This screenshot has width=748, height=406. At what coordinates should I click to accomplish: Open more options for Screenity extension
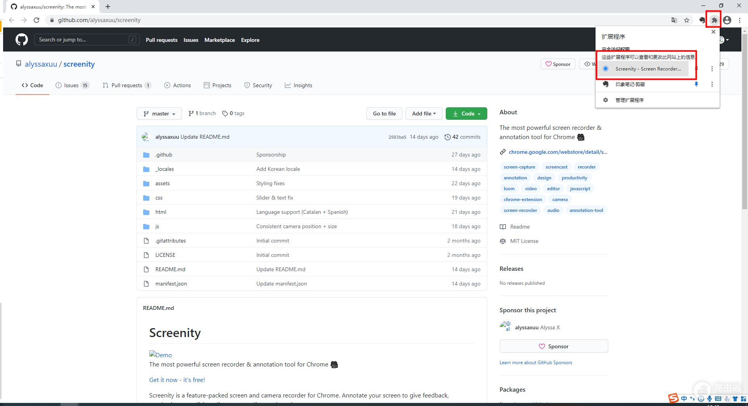(712, 69)
